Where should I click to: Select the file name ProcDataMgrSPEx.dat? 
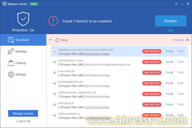coord(70,82)
